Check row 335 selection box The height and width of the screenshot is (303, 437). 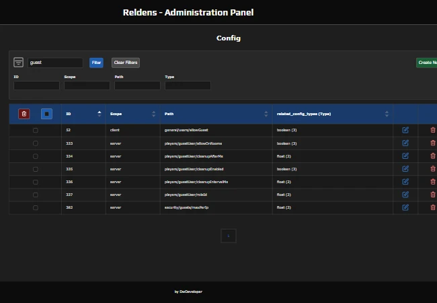click(36, 169)
